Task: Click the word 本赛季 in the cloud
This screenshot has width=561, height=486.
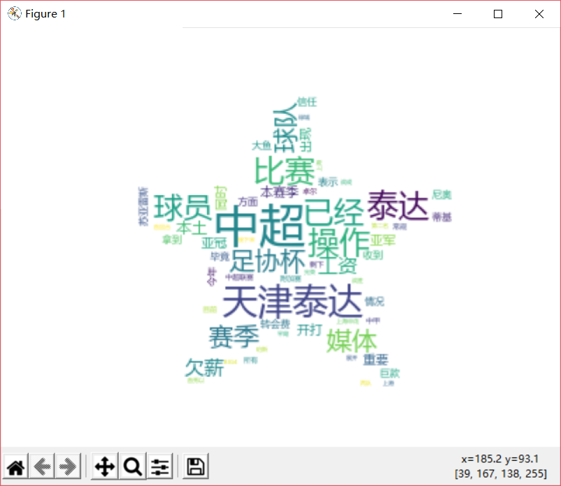Action: tap(279, 192)
